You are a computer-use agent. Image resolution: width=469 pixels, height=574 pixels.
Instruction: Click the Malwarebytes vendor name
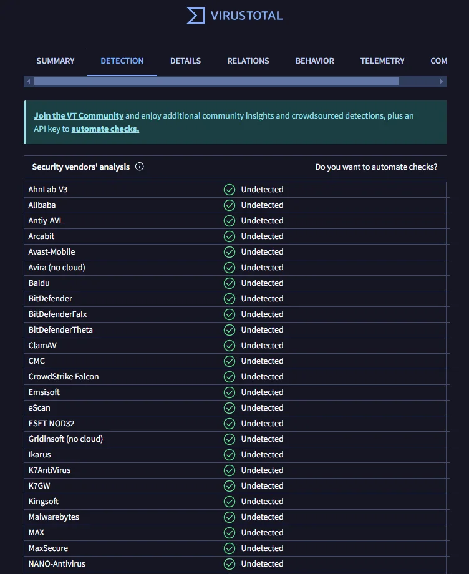54,517
